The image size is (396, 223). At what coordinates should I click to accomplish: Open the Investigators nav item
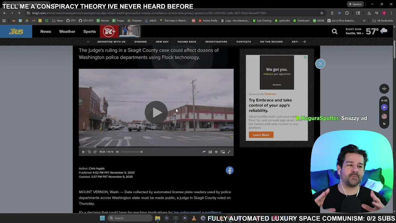pos(216,42)
